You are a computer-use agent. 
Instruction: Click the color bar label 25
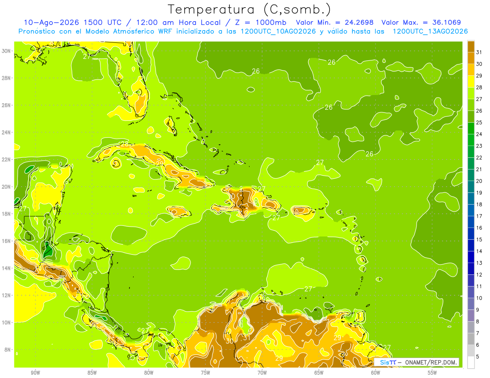(x=479, y=122)
